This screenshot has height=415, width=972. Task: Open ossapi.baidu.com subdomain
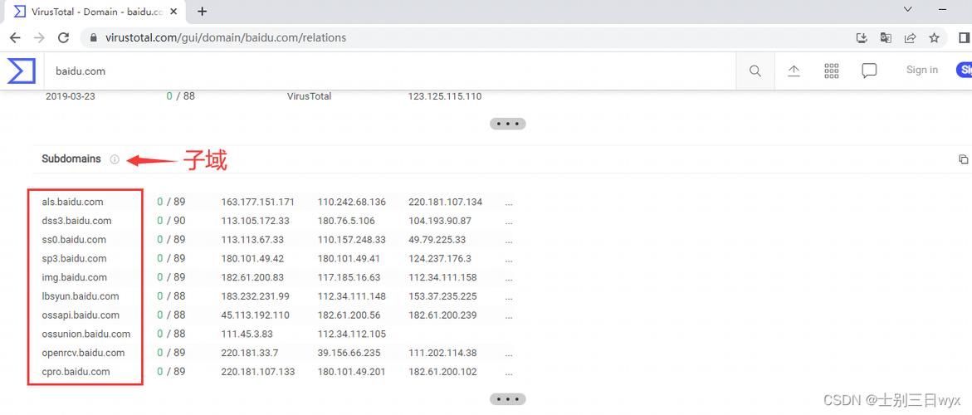[81, 315]
